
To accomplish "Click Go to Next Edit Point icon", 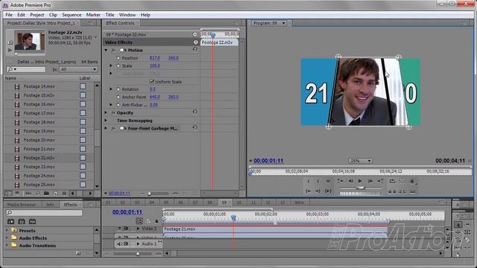I will coord(380,181).
